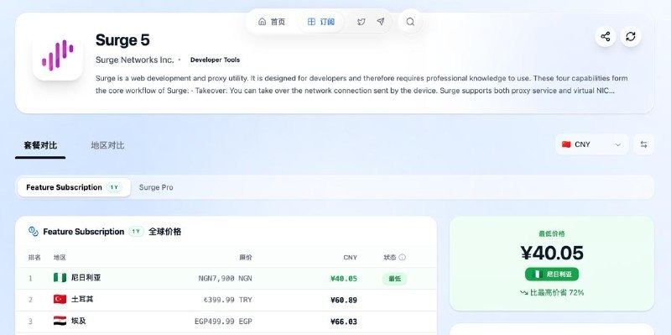
Task: Click the Egypt flag icon
Action: (x=60, y=321)
